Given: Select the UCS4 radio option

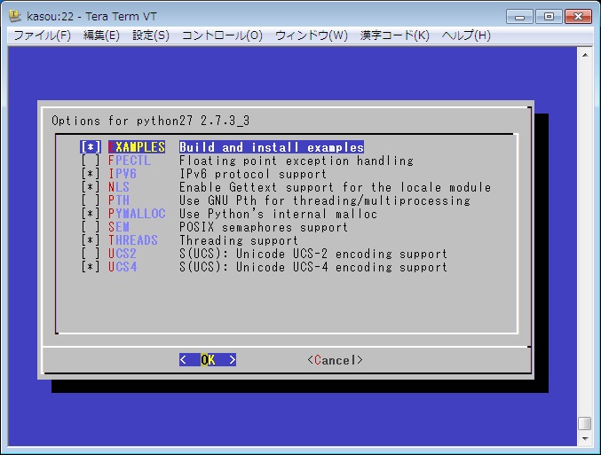Looking at the screenshot, I should pyautogui.click(x=91, y=267).
